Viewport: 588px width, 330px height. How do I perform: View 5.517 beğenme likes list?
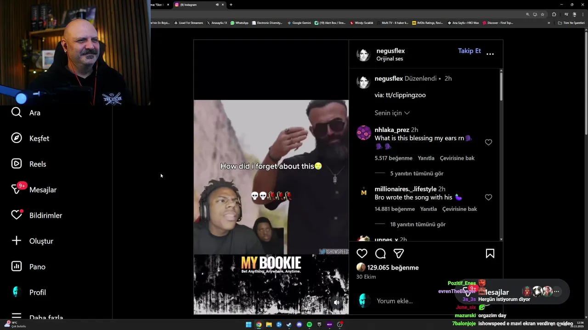(393, 158)
